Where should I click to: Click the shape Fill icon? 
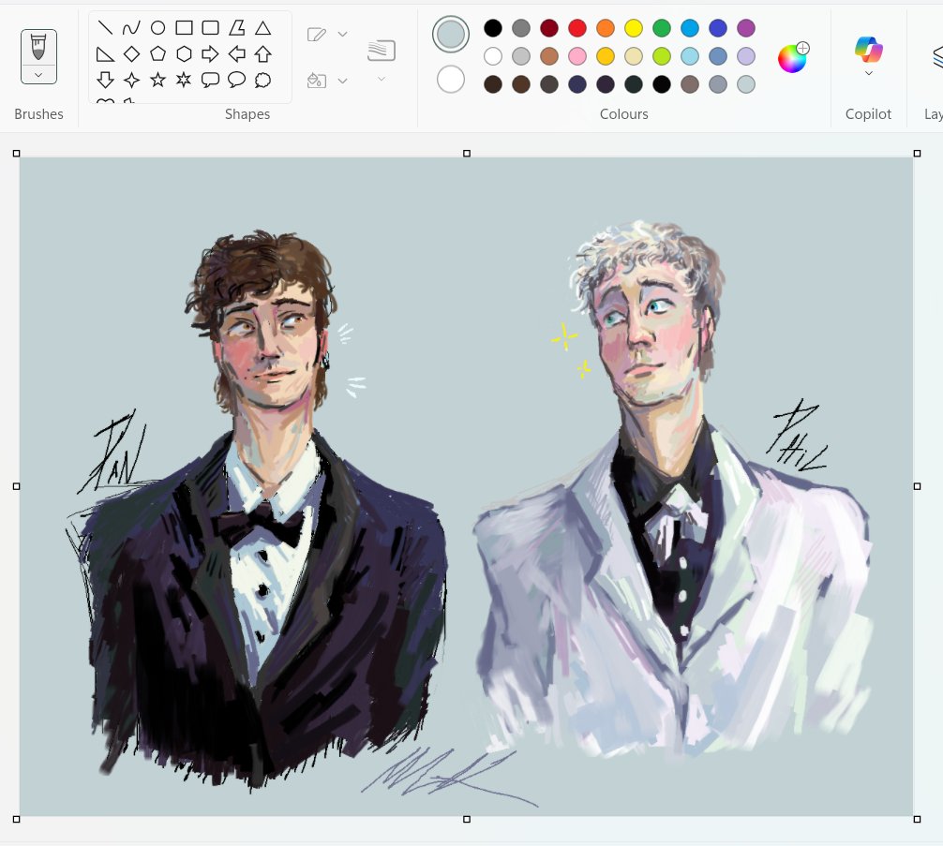[316, 81]
